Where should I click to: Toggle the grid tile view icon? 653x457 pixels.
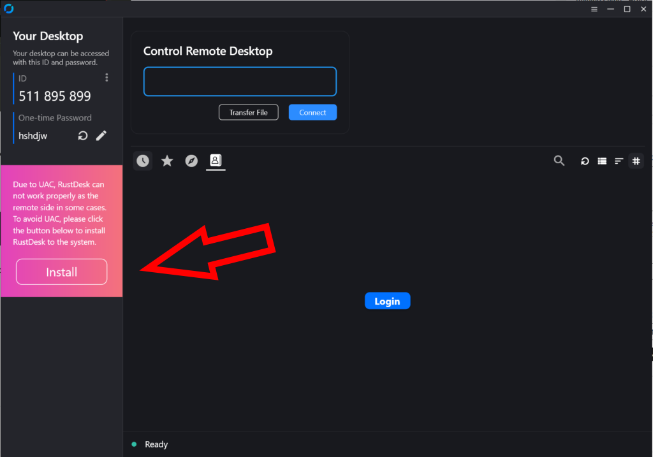click(x=636, y=161)
